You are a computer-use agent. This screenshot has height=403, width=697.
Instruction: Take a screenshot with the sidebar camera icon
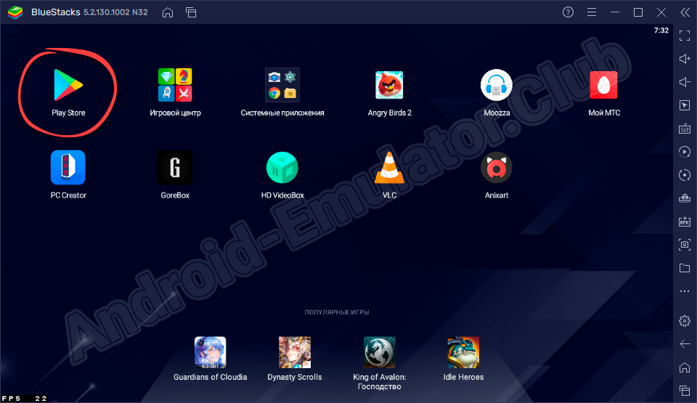click(684, 244)
